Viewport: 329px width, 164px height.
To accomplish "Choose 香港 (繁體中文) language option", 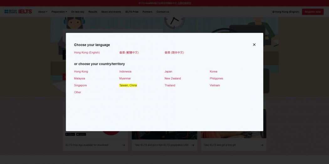I will tap(129, 52).
